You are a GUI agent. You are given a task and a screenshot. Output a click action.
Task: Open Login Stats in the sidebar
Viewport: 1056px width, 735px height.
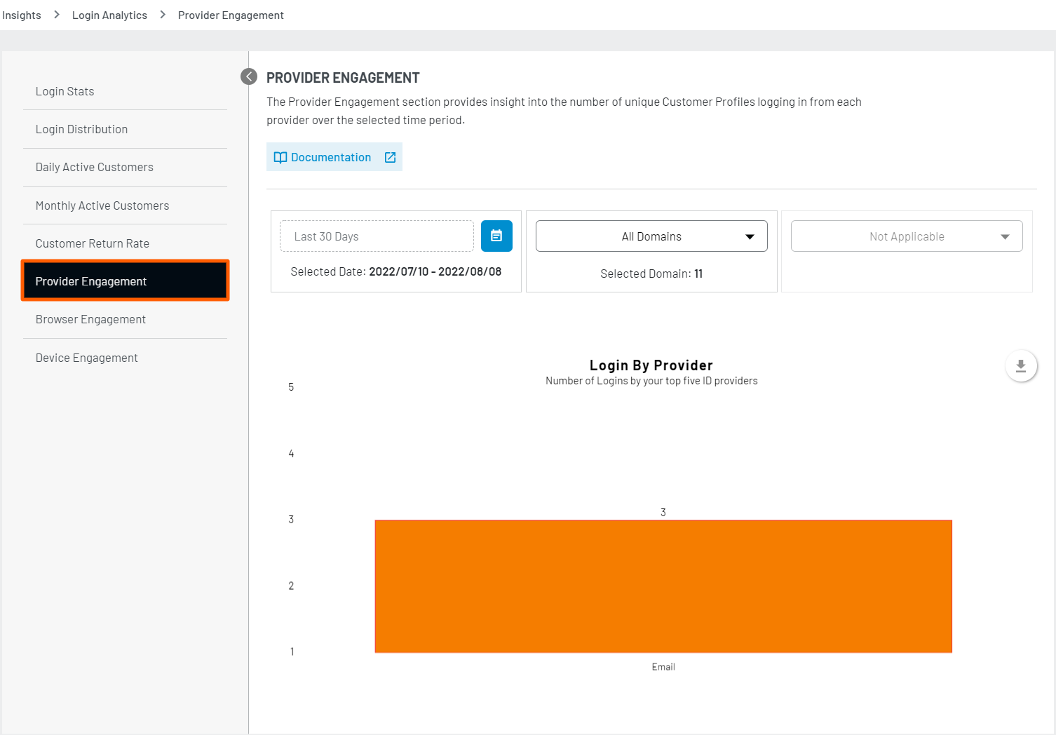pyautogui.click(x=65, y=91)
